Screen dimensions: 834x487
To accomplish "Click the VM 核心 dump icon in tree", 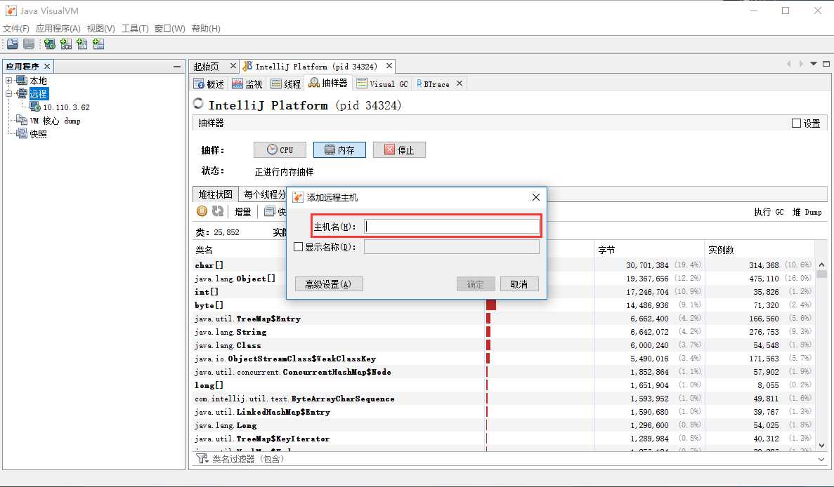I will coord(22,121).
